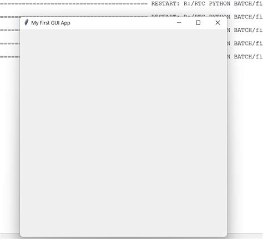
Task: Minimize the My First GUI App window
Action: pyautogui.click(x=179, y=23)
